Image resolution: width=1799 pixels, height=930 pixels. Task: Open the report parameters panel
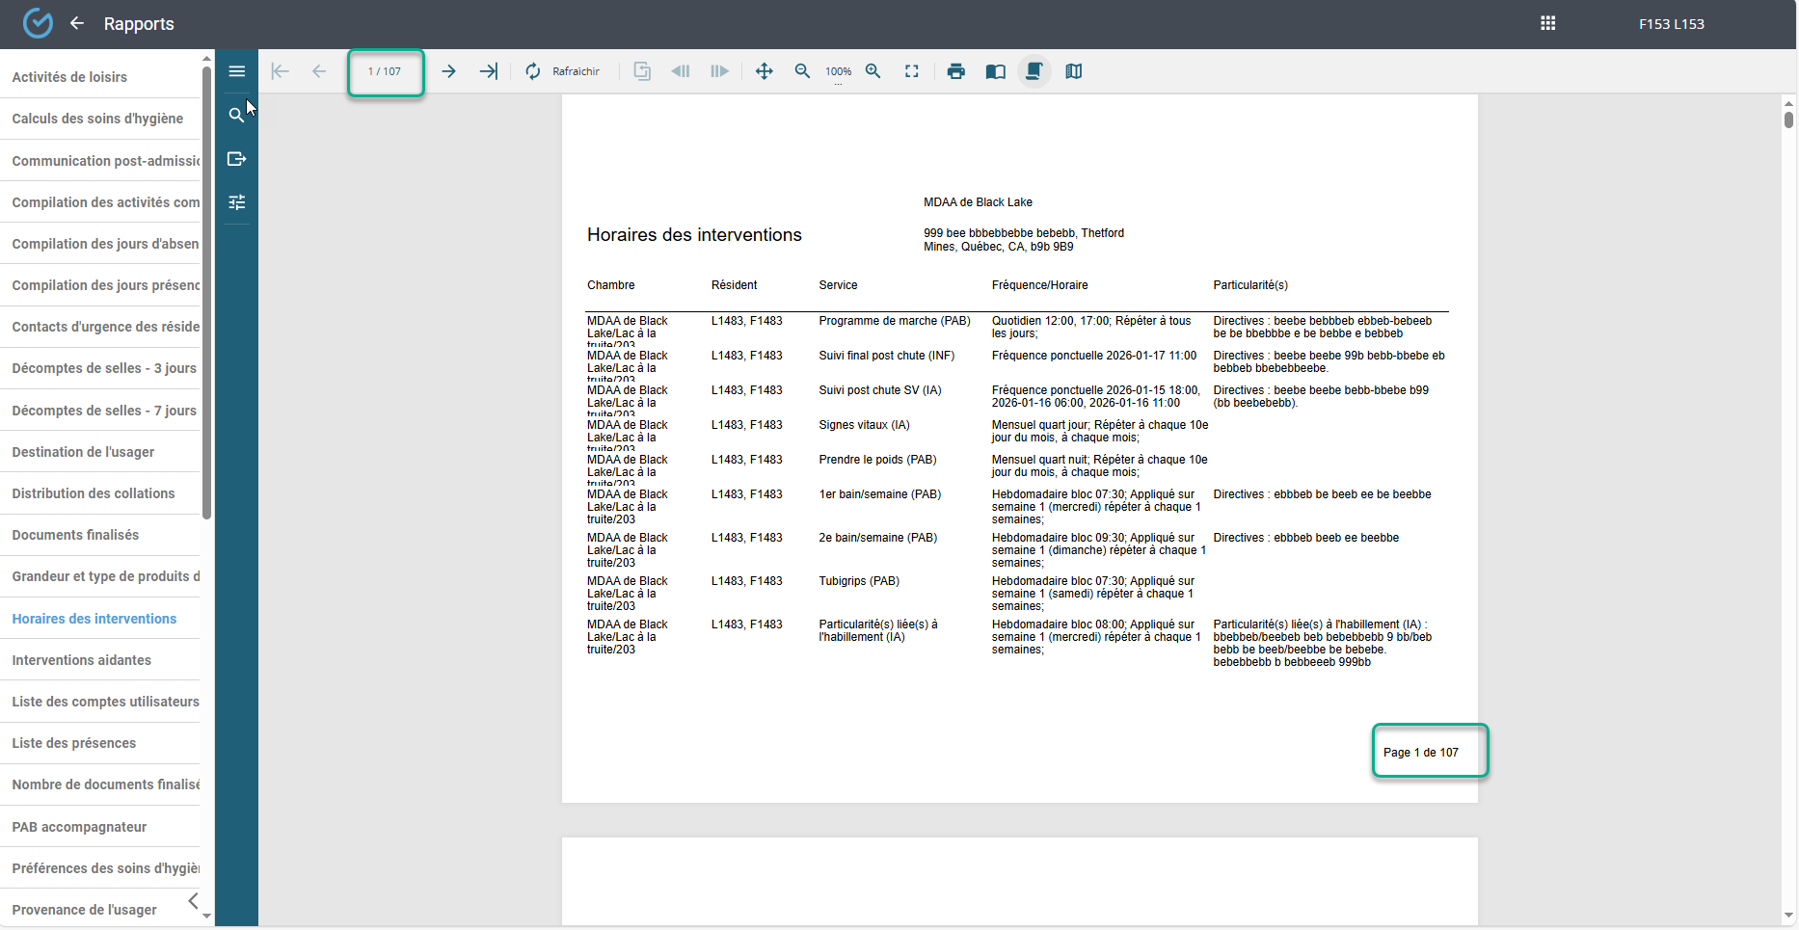pyautogui.click(x=236, y=202)
